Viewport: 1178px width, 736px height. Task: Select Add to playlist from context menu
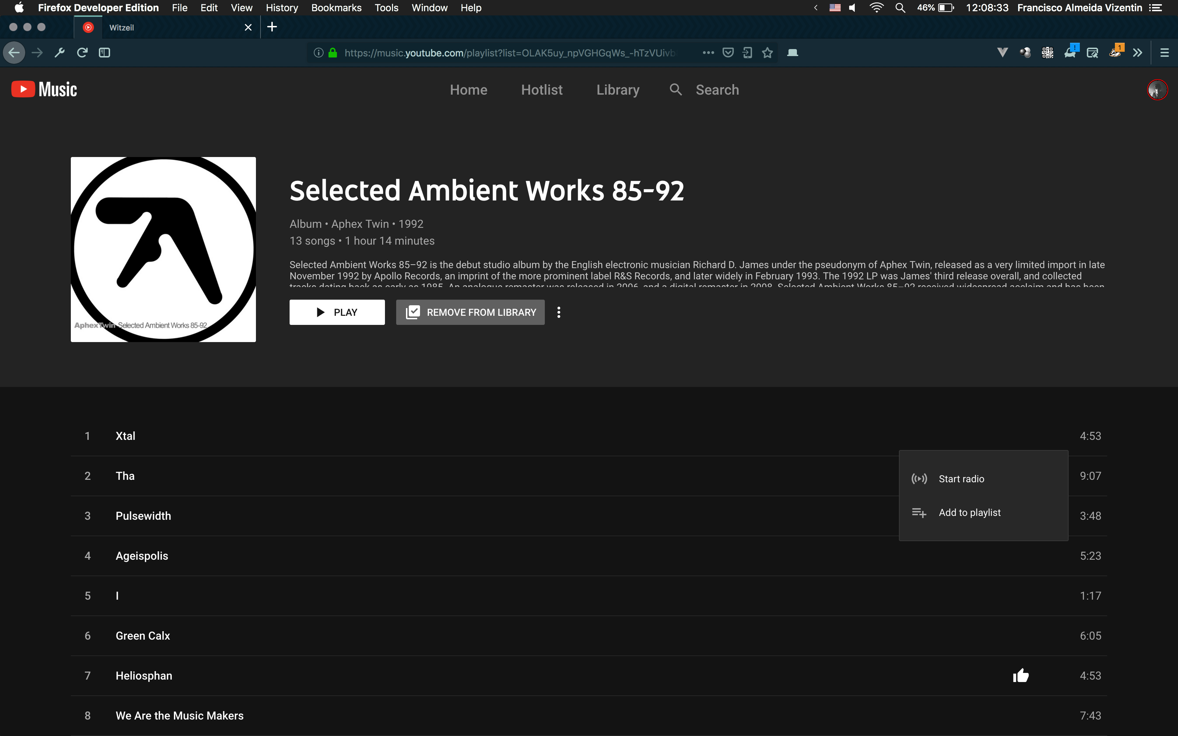click(969, 512)
